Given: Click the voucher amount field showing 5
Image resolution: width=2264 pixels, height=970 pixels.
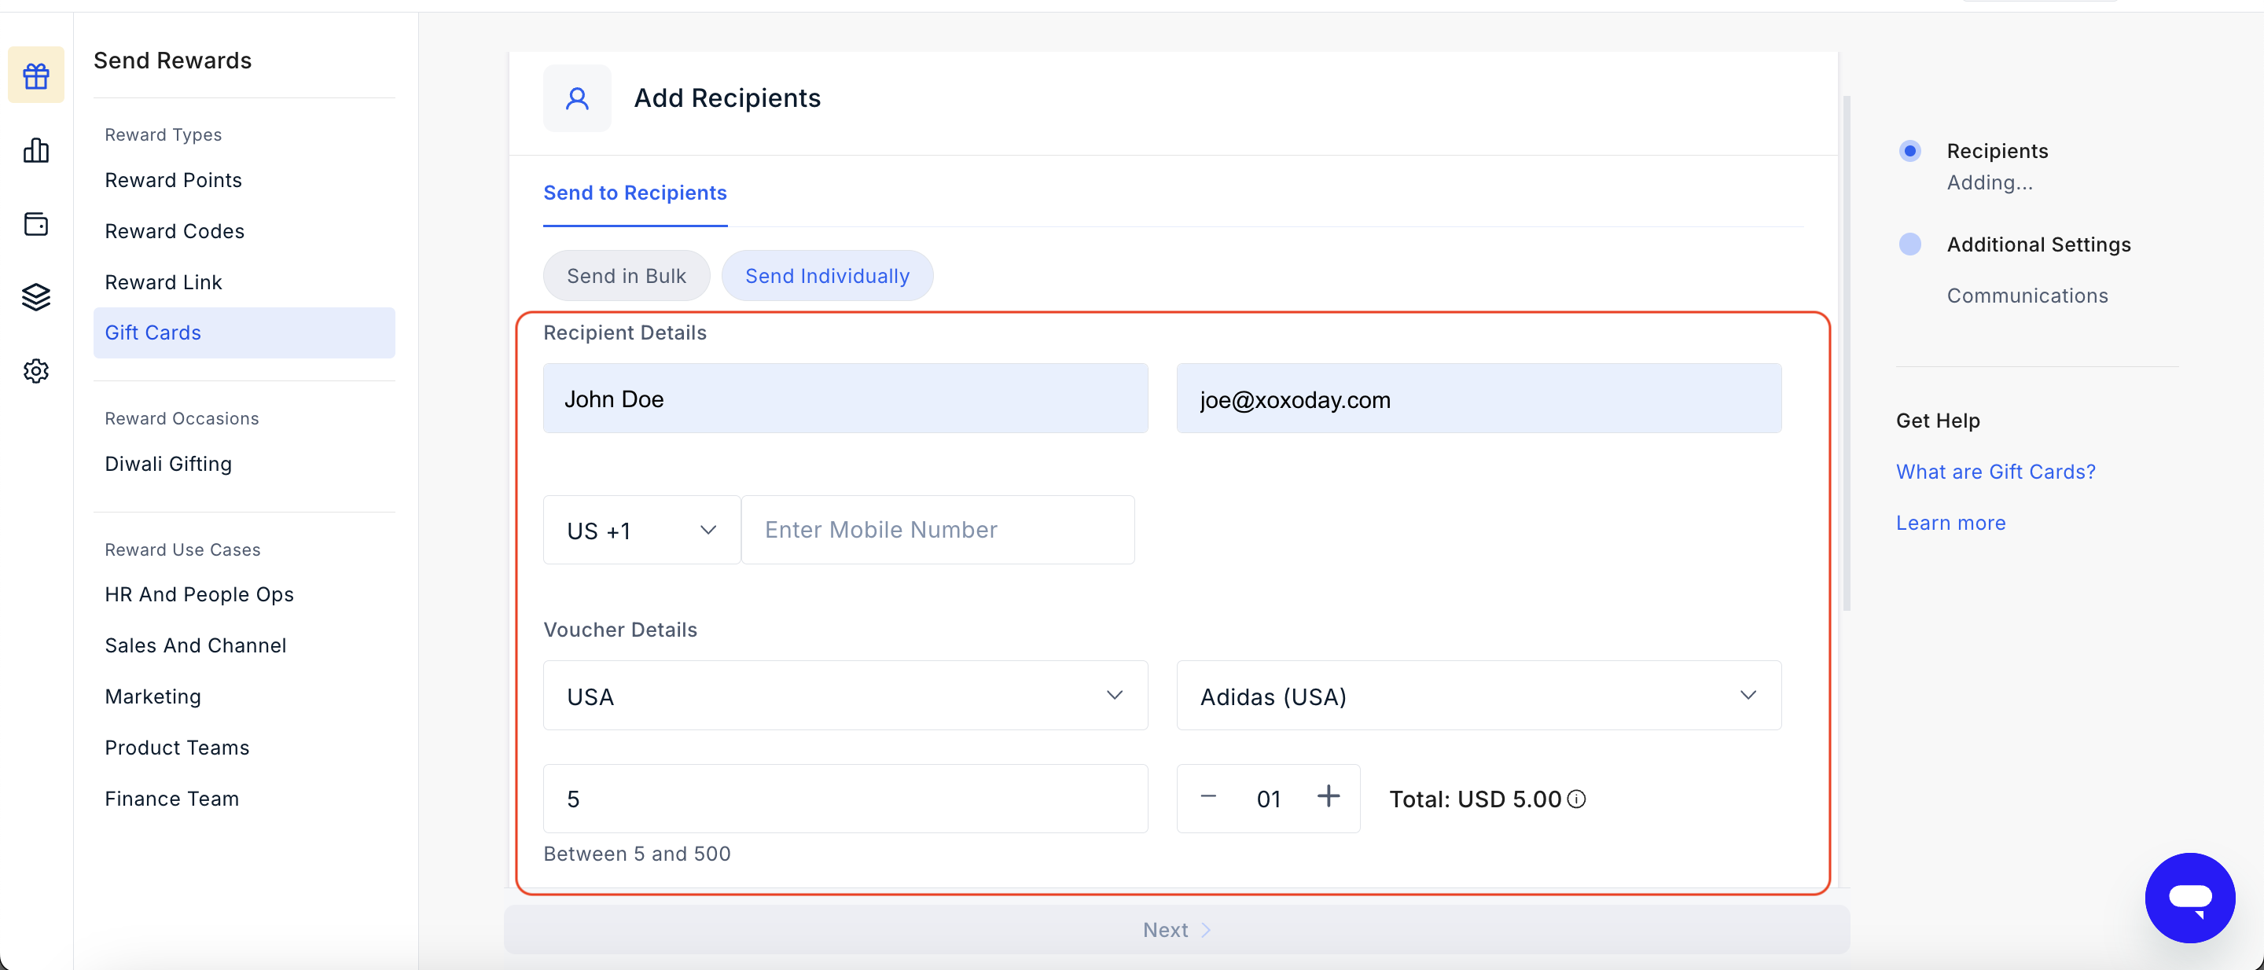Looking at the screenshot, I should (x=846, y=799).
